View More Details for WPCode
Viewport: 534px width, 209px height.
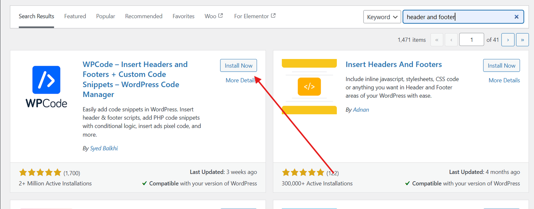click(x=241, y=80)
